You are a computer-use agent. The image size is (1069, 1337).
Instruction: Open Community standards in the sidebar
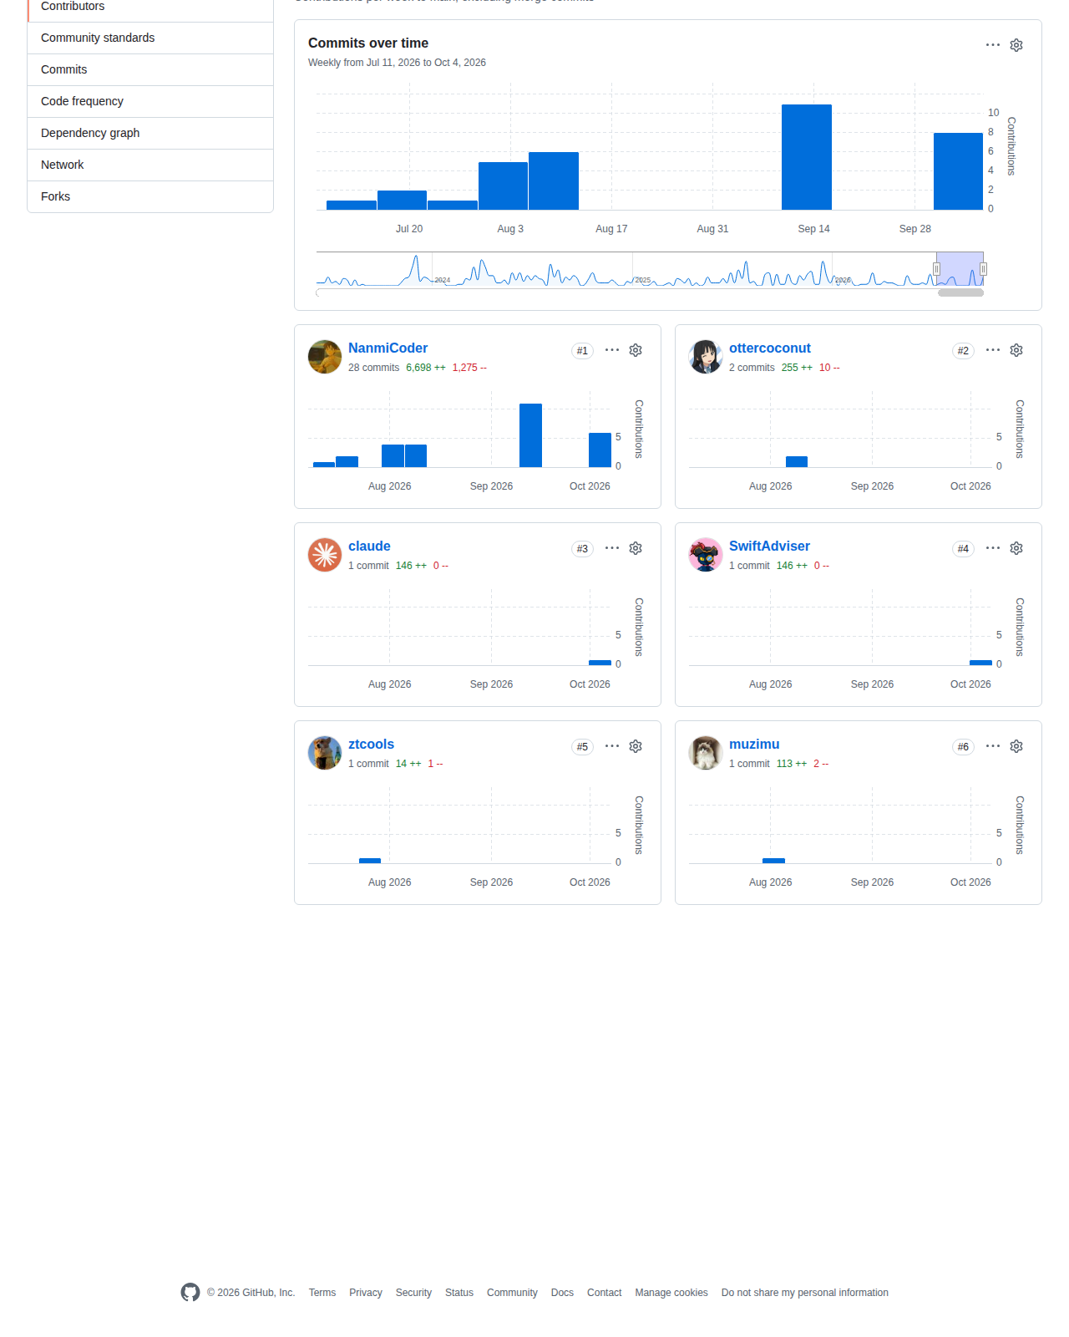click(x=150, y=38)
